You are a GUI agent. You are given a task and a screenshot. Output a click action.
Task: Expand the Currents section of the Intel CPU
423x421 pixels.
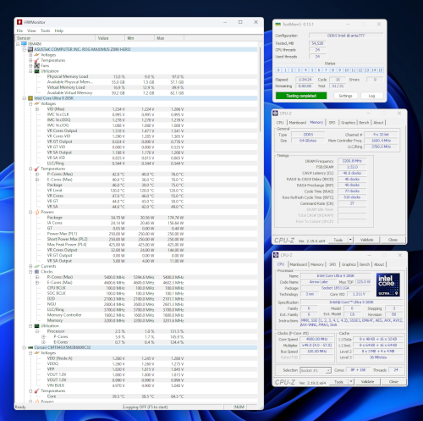coord(30,266)
